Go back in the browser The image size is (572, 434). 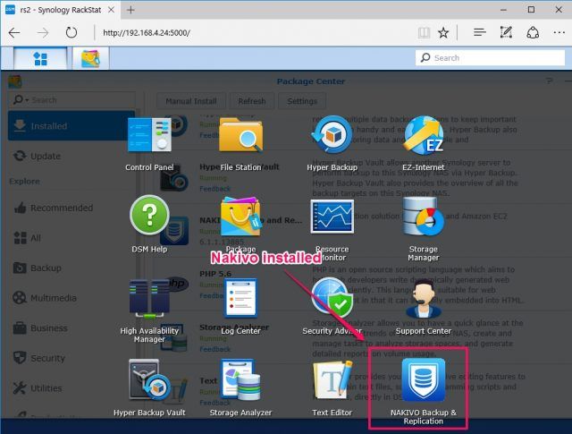pyautogui.click(x=14, y=33)
